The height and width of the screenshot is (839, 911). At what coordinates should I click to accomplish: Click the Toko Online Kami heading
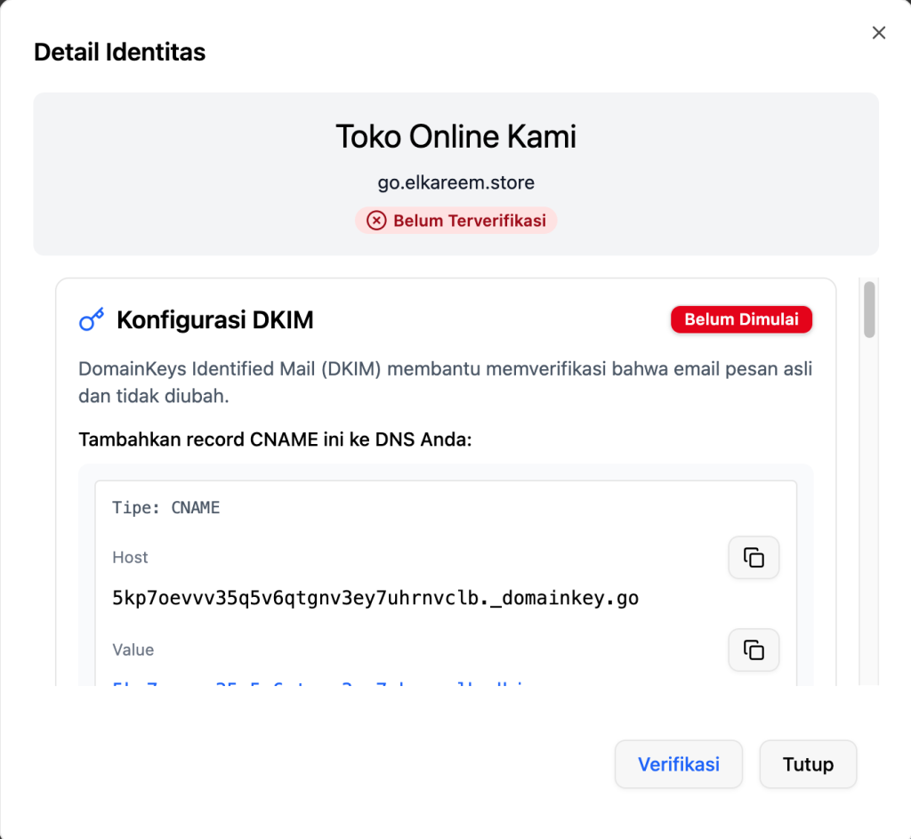coord(455,137)
